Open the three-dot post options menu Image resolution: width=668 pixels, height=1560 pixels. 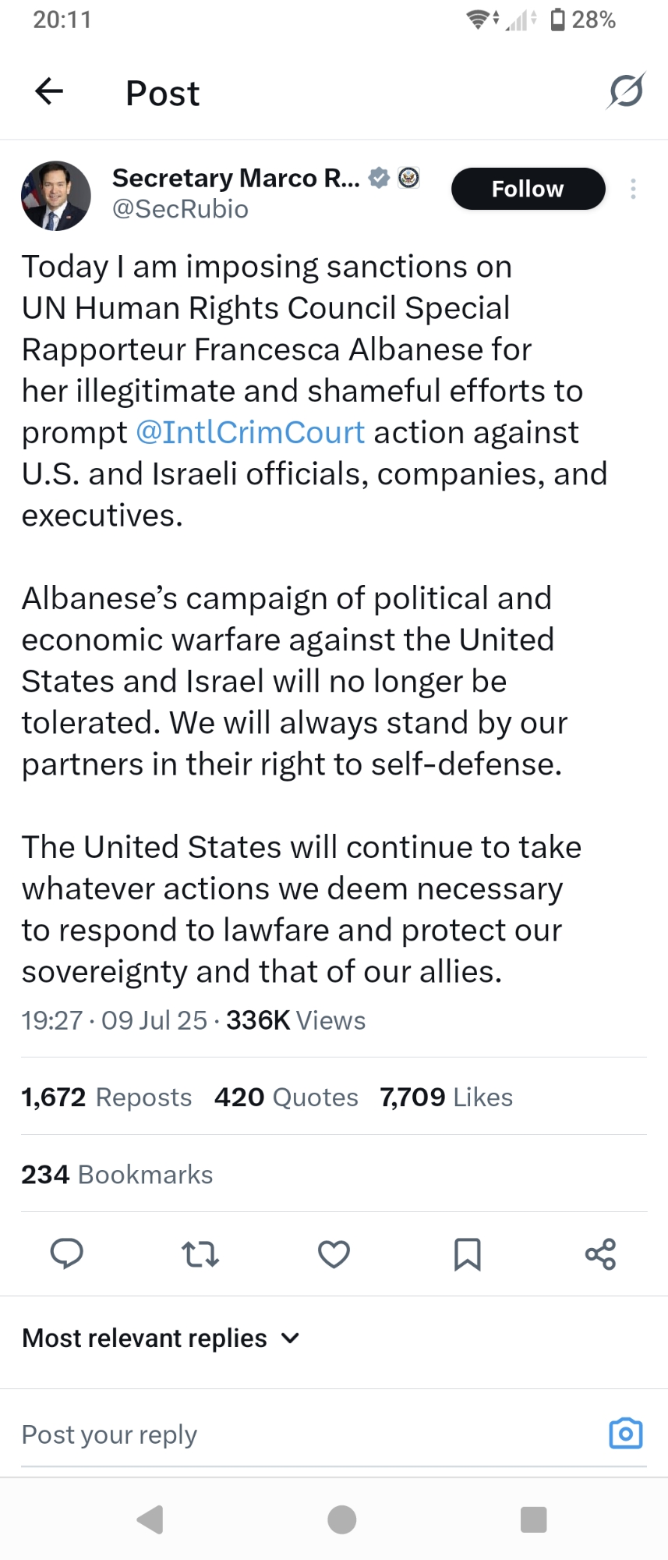pyautogui.click(x=633, y=189)
